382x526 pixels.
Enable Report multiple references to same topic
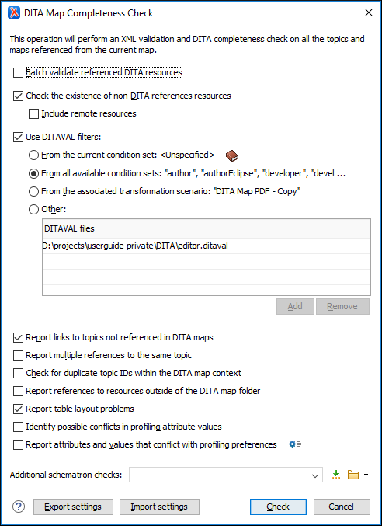point(18,355)
